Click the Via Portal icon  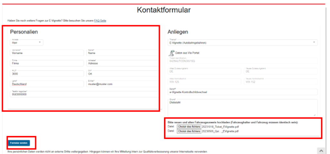coord(172,53)
